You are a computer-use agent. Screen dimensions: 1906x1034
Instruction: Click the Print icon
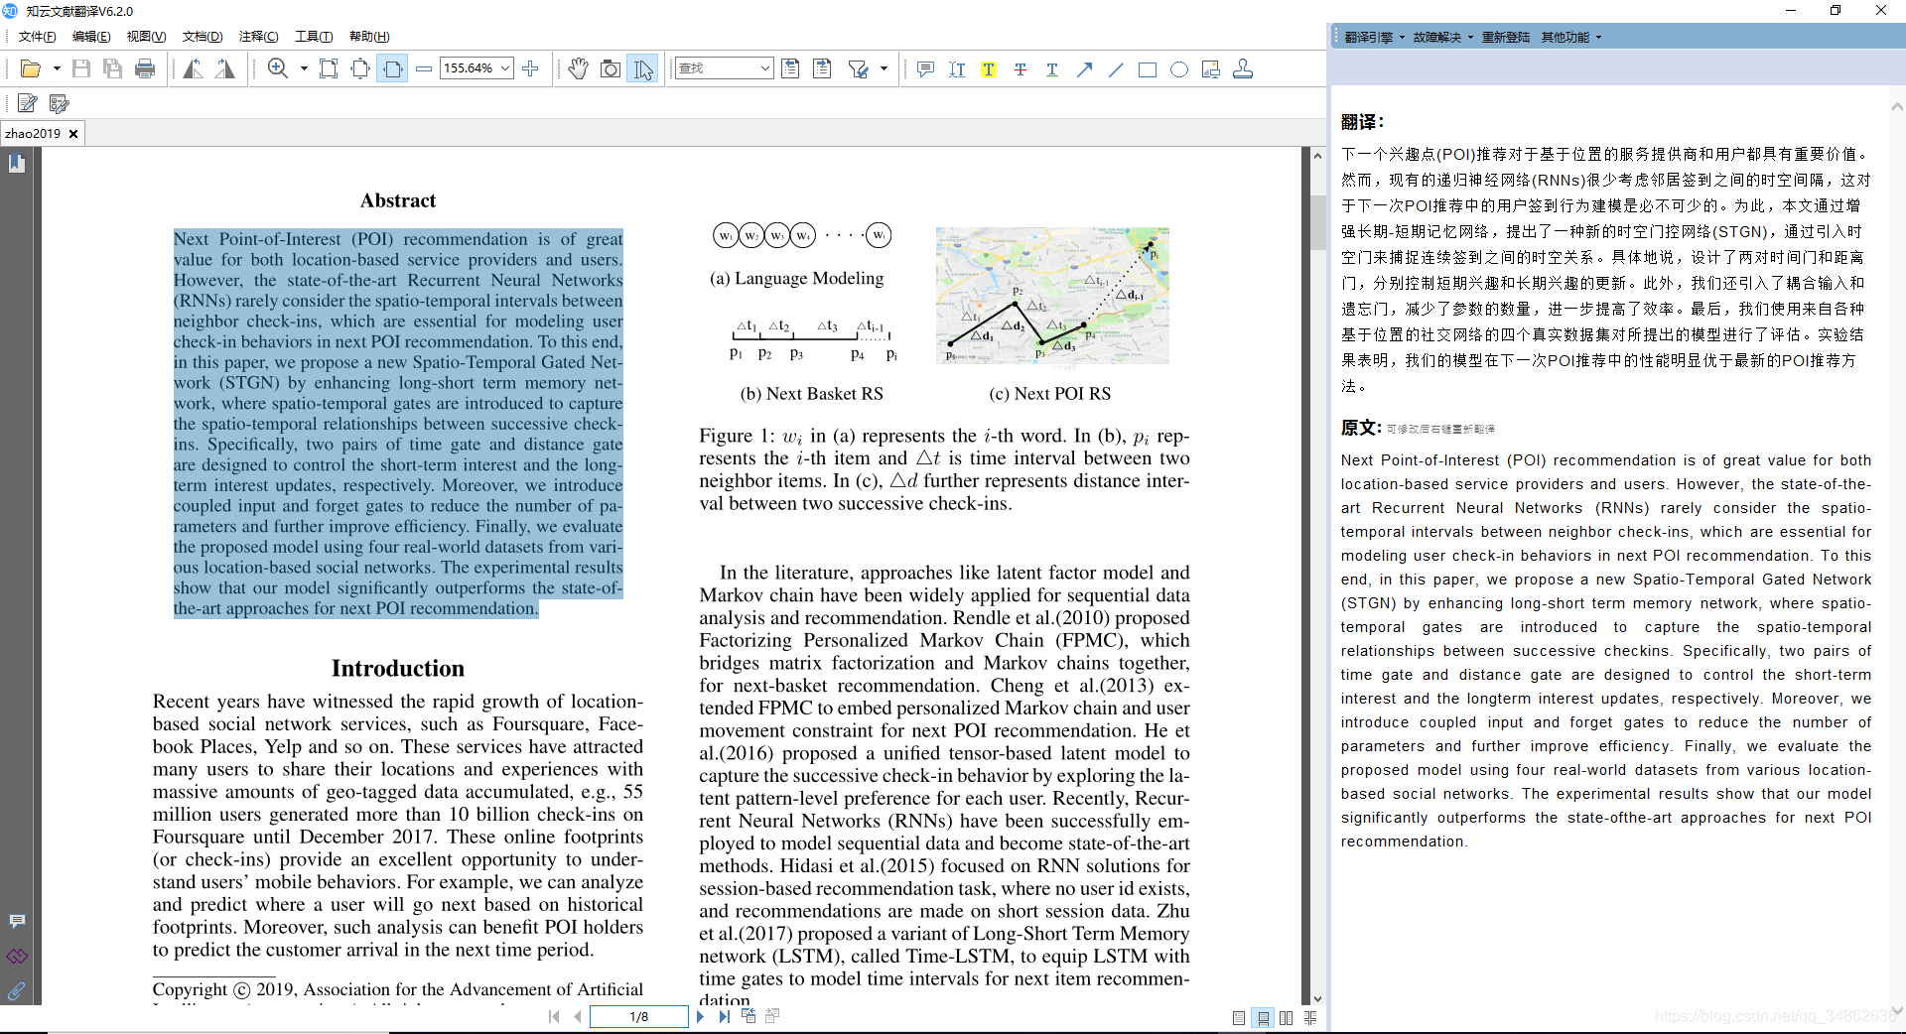(145, 68)
